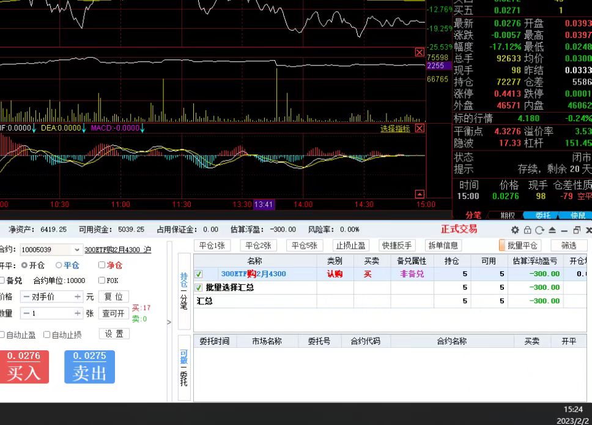The width and height of the screenshot is (592, 425).
Task: Click 合约代码 column header
Action: coord(366,341)
